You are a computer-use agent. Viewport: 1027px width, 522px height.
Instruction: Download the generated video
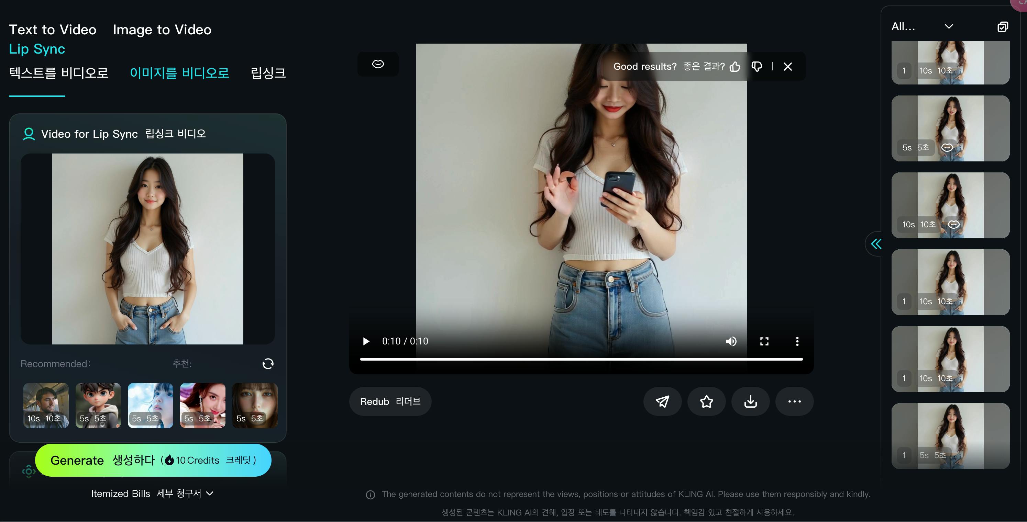(750, 401)
